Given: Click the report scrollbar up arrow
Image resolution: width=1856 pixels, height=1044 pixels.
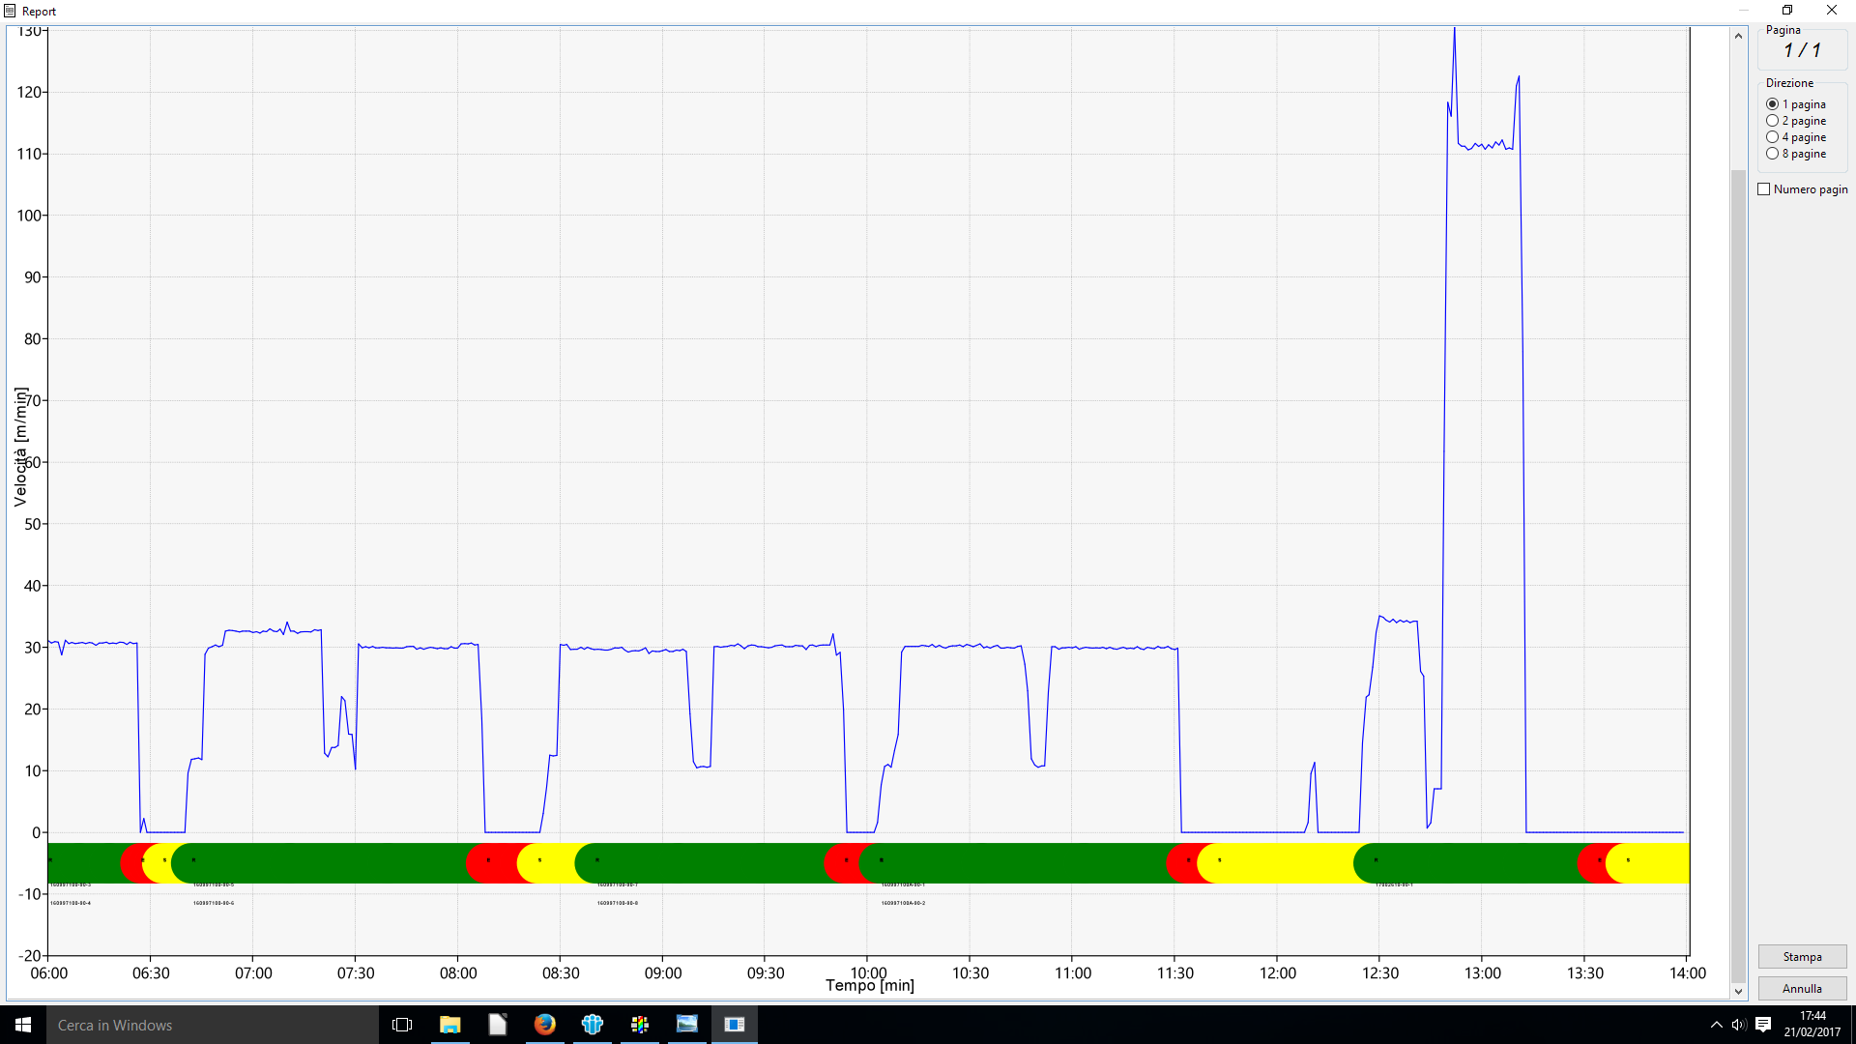Looking at the screenshot, I should coord(1738,36).
